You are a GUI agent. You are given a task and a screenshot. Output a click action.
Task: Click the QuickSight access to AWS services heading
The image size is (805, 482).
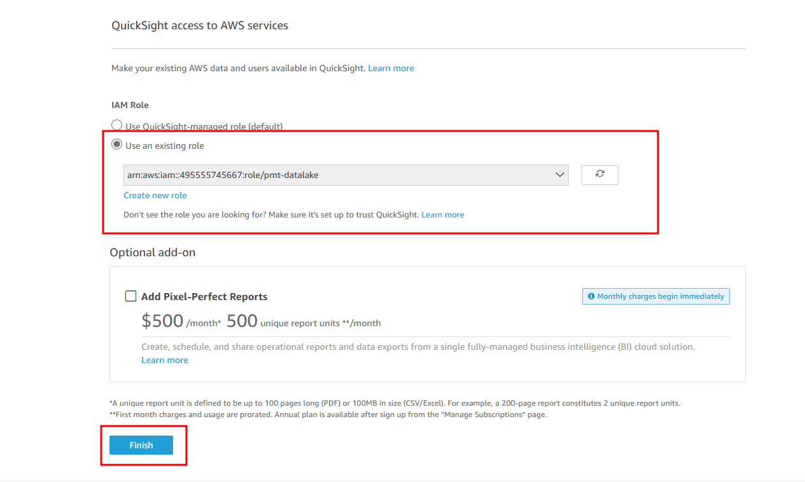(200, 26)
